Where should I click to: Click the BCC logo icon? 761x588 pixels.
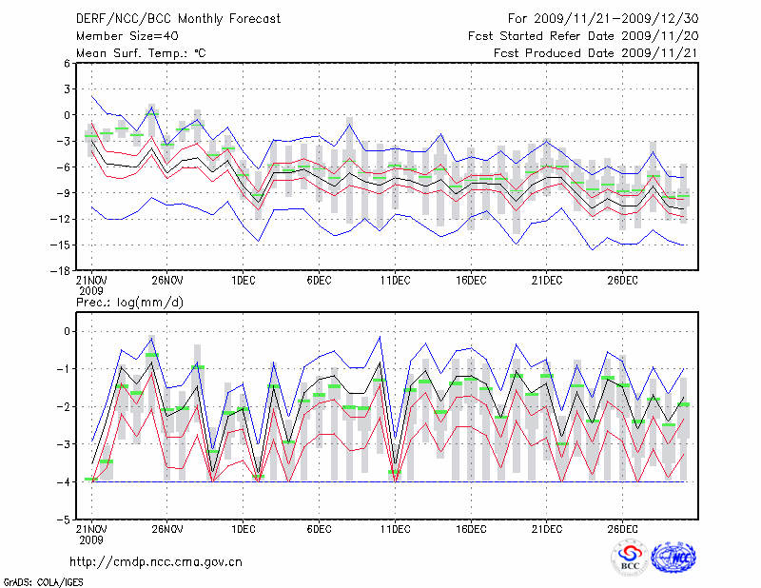coord(630,559)
